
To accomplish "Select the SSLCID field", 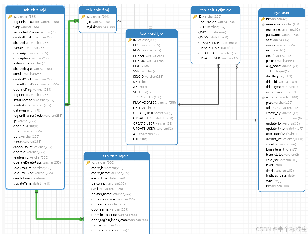I will click(x=148, y=77).
